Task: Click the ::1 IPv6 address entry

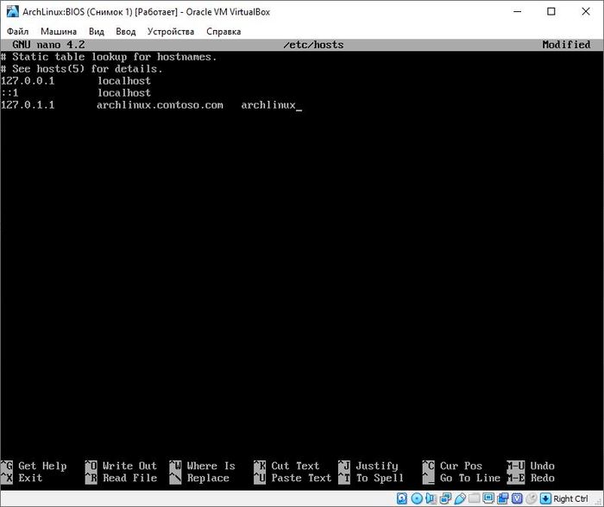Action: pos(9,93)
